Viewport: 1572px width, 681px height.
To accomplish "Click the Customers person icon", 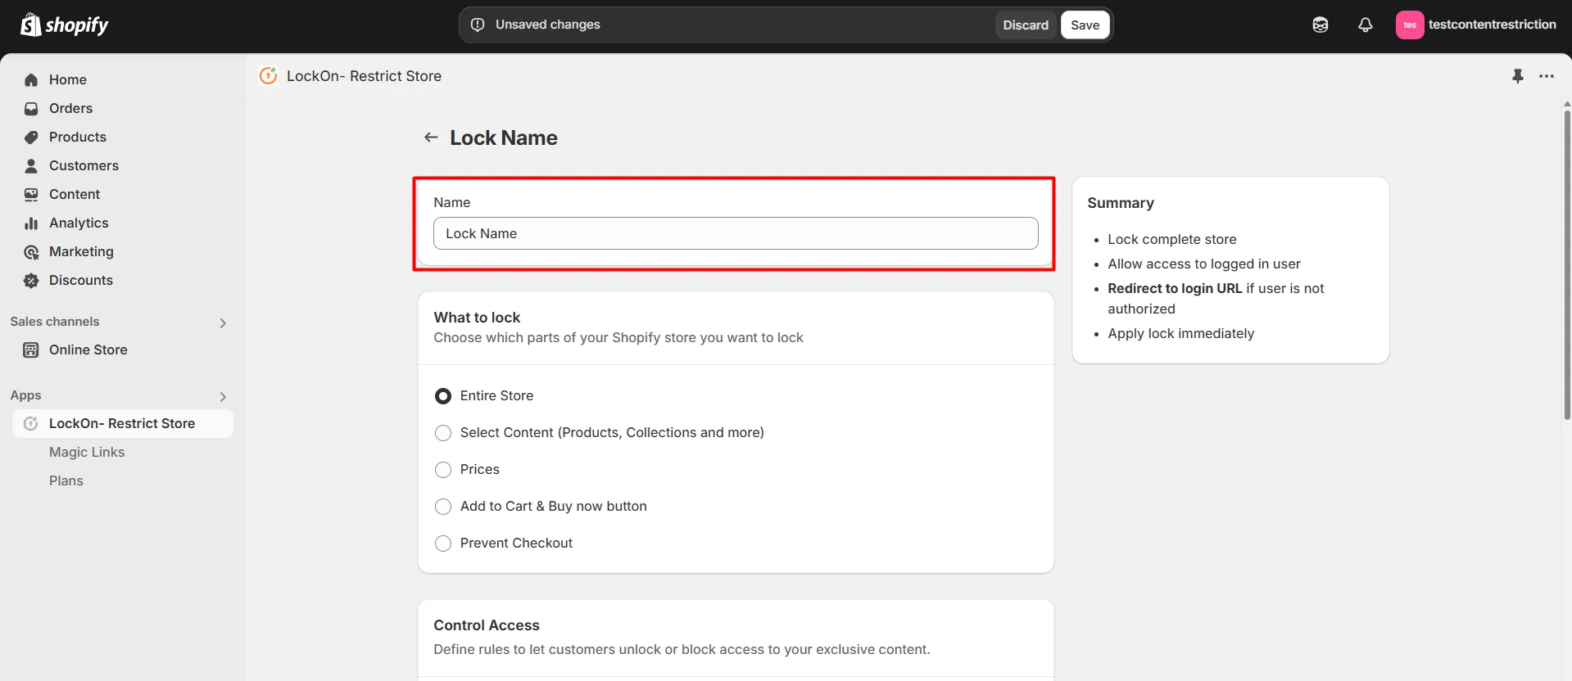I will tap(31, 165).
